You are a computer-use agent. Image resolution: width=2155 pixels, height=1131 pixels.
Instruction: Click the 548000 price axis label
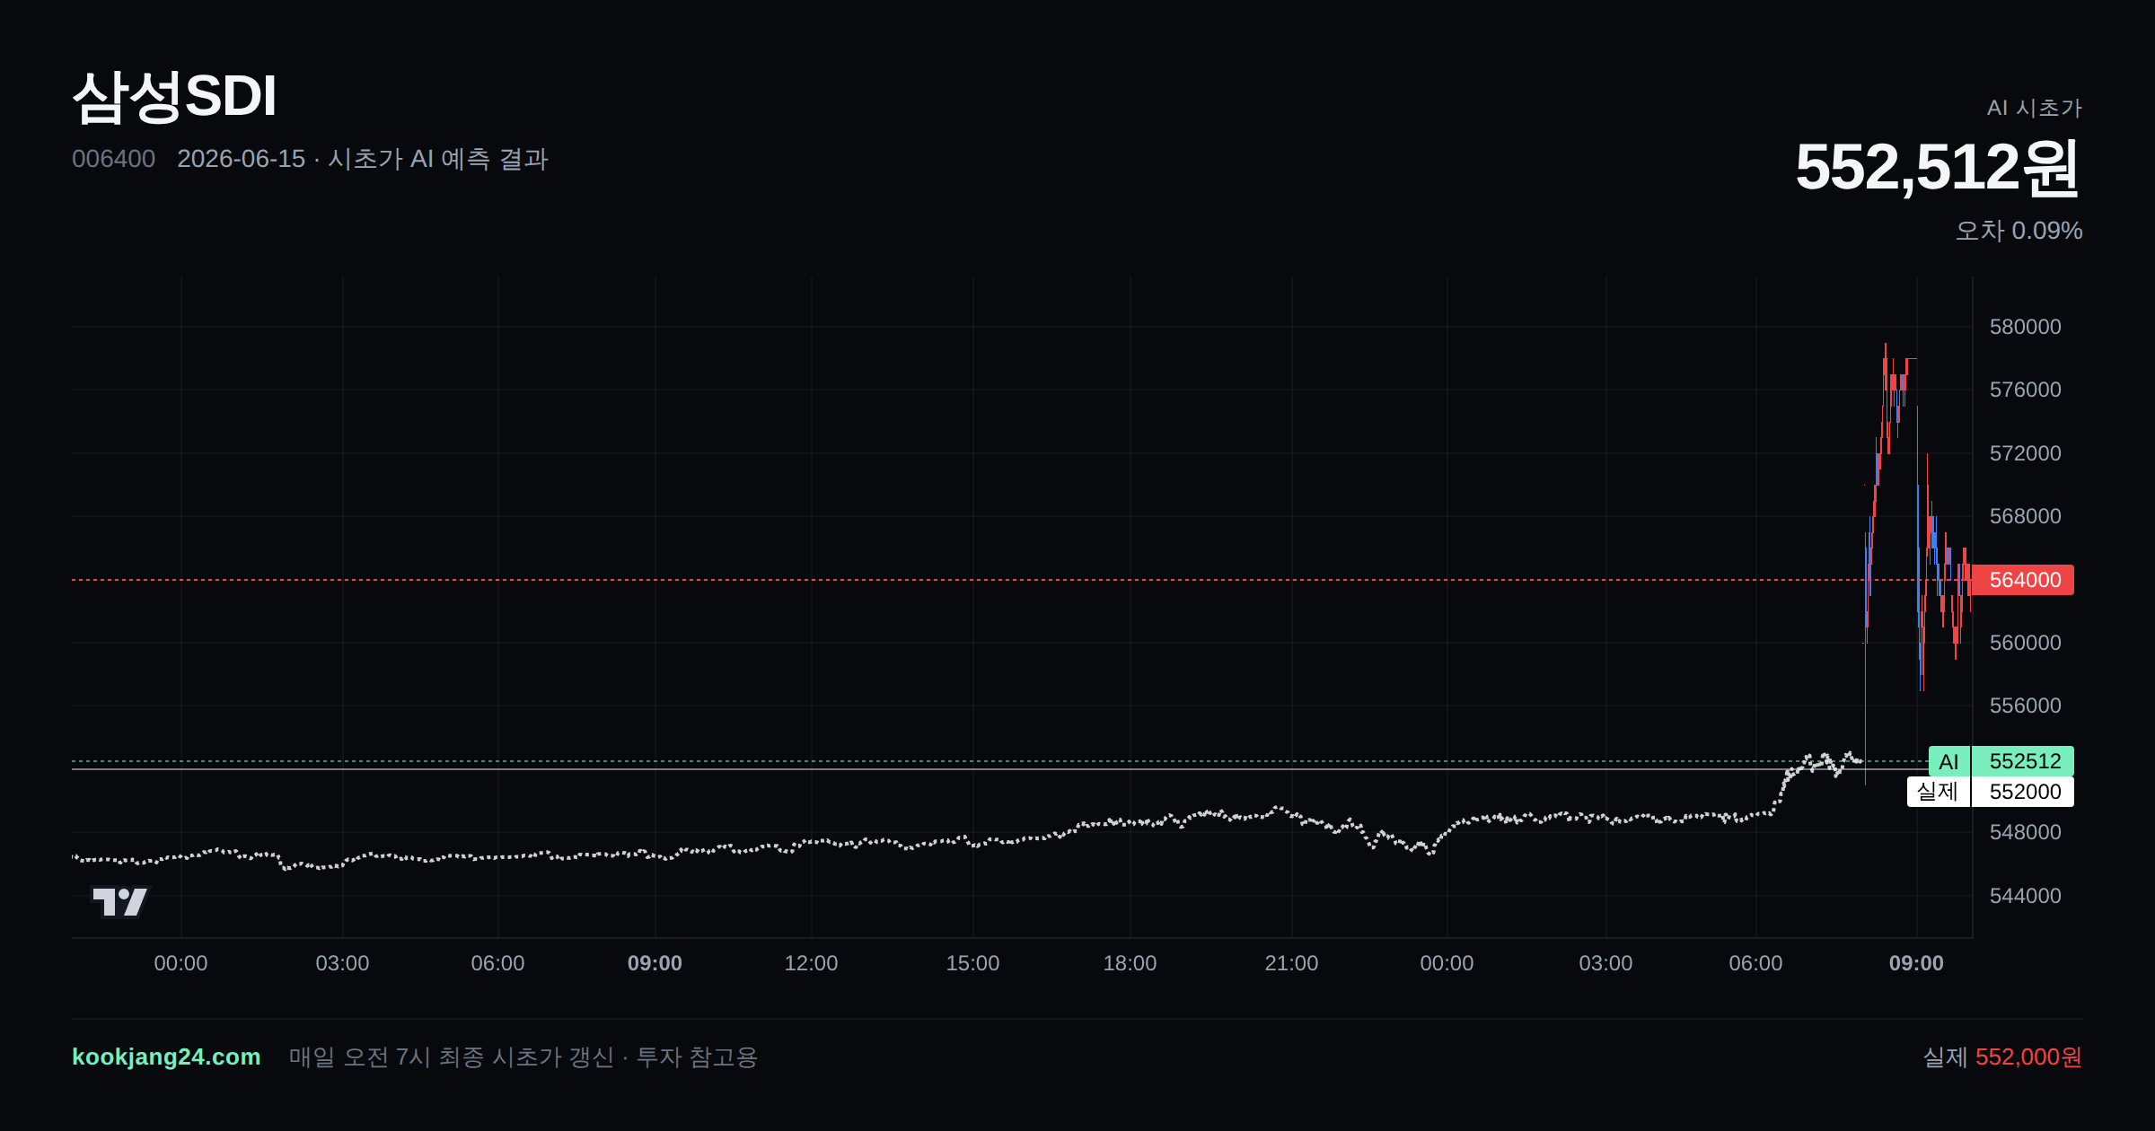(2025, 832)
